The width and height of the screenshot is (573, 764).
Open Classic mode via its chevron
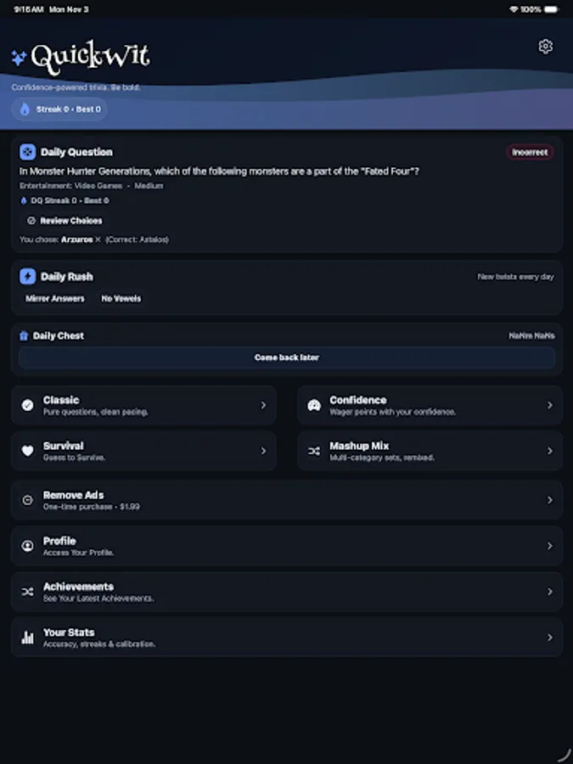click(264, 405)
